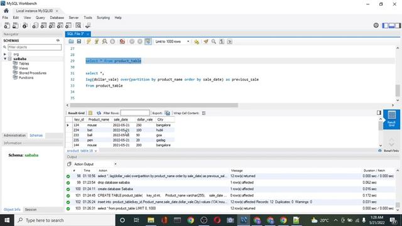This screenshot has width=402, height=226.
Task: Open find panel magnifier in editor toolbar
Action: coord(214,41)
